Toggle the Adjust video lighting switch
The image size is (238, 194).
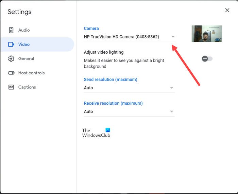[207, 59]
